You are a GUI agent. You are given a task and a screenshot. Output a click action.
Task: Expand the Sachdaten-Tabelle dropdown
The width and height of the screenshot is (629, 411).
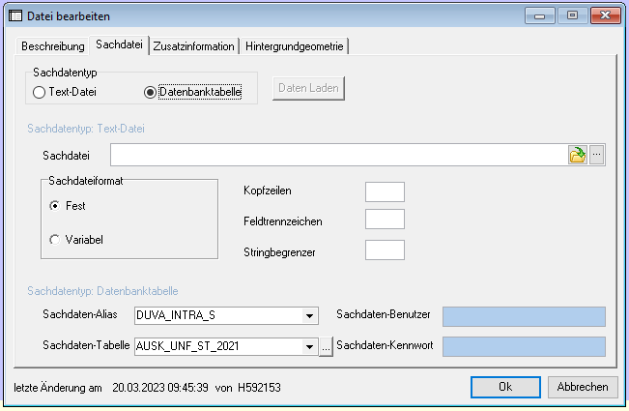point(309,347)
